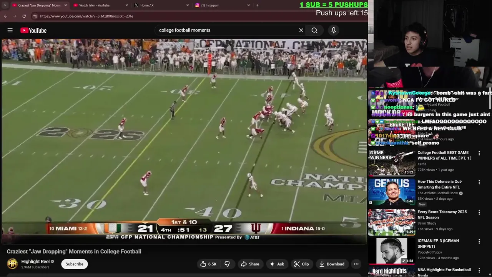Open The Athletic Football Show channel
This screenshot has width=492, height=277.
438,193
